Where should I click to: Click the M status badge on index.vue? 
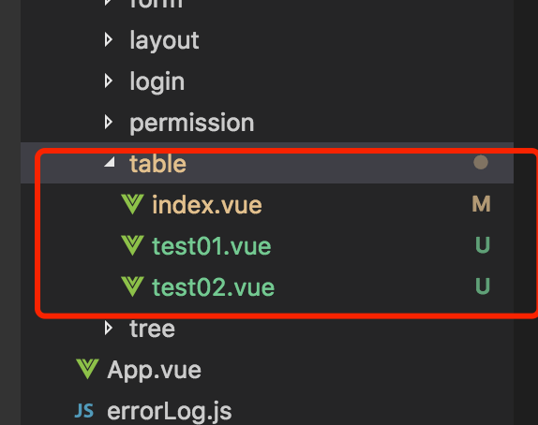[x=482, y=204]
